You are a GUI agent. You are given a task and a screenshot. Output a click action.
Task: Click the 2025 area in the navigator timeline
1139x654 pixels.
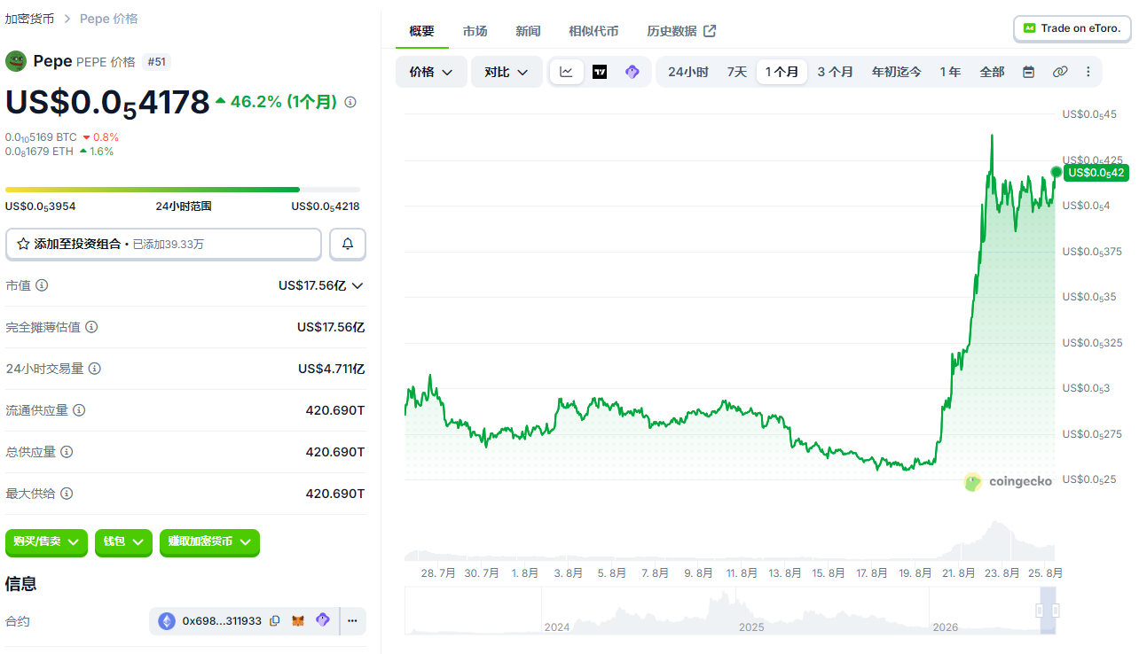[x=751, y=627]
